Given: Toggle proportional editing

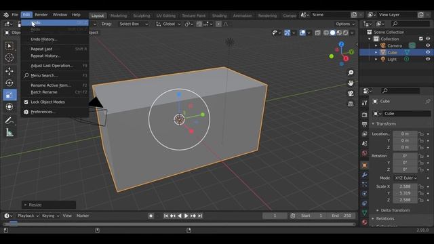Looking at the screenshot, I should click(x=218, y=24).
